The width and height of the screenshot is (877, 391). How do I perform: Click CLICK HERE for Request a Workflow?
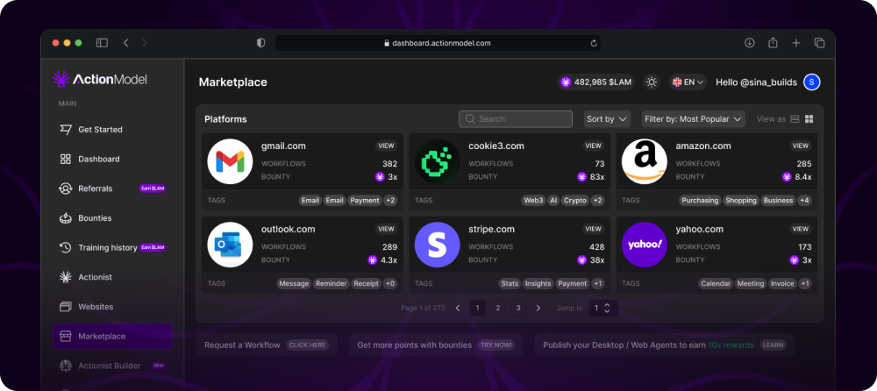coord(308,345)
